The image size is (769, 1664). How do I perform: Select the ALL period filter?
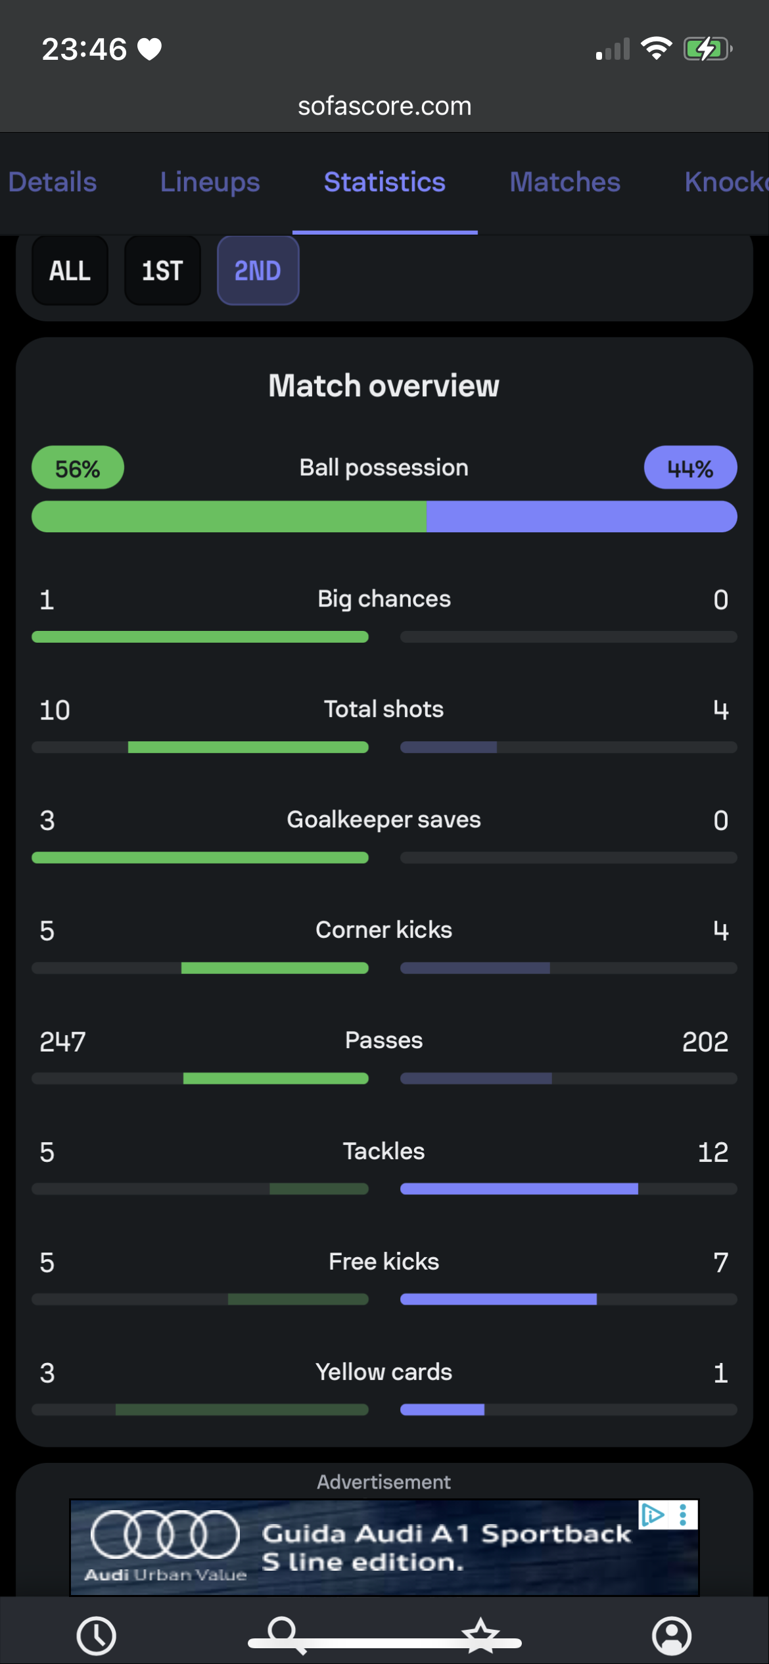tap(70, 271)
